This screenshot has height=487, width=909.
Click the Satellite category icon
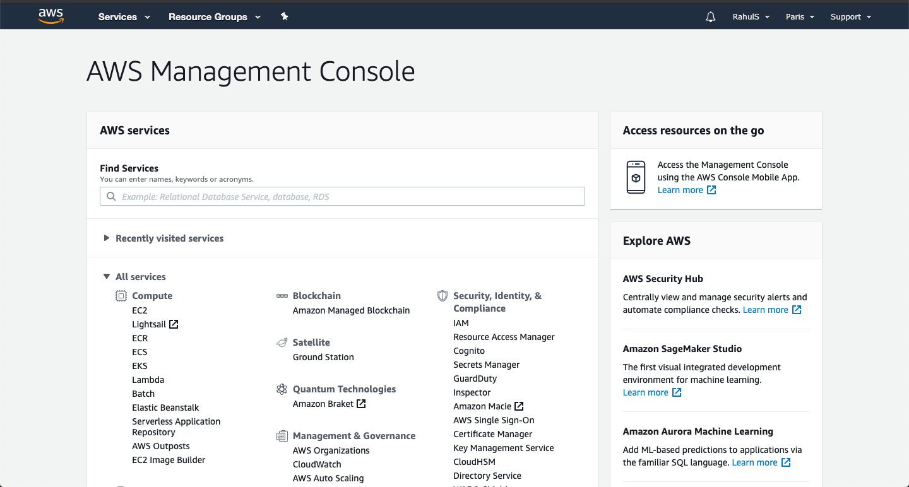tap(281, 342)
